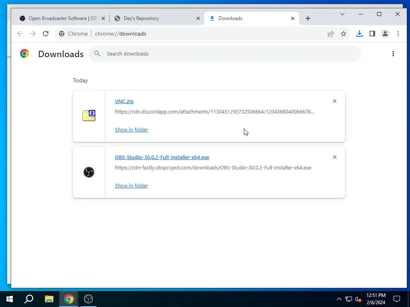This screenshot has width=410, height=307.
Task: Open Windows taskbar search
Action: pyautogui.click(x=29, y=299)
